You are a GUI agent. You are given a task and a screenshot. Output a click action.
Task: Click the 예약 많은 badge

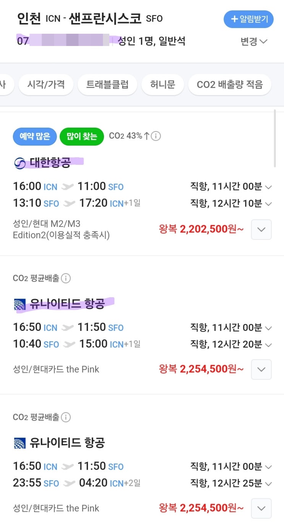[x=35, y=136]
